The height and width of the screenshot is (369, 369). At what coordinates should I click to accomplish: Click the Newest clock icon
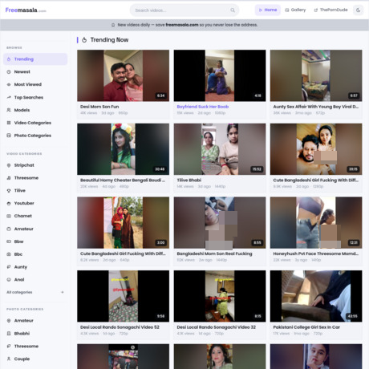click(9, 71)
